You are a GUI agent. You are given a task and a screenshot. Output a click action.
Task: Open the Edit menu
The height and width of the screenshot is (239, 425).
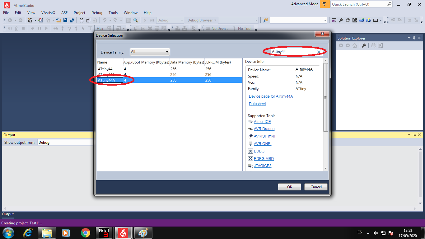tap(18, 13)
